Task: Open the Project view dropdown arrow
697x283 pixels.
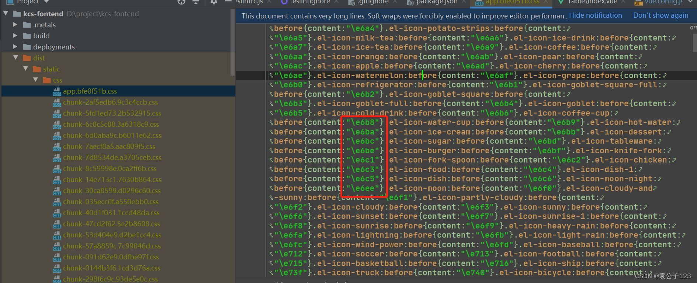Action: pos(46,1)
